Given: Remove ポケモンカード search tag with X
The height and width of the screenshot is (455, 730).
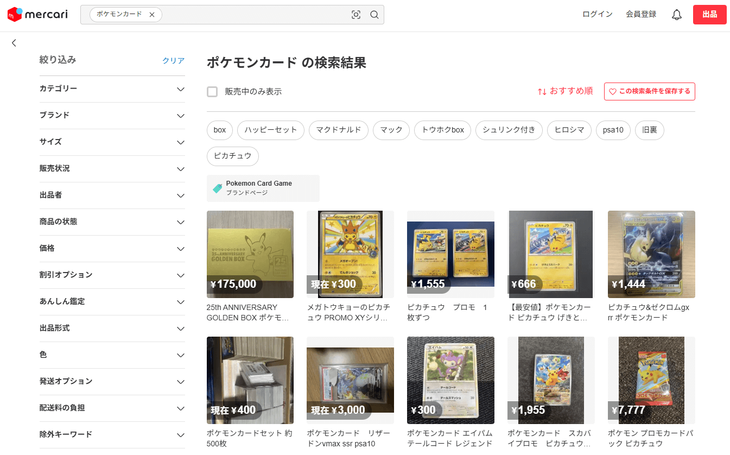Looking at the screenshot, I should 152,15.
